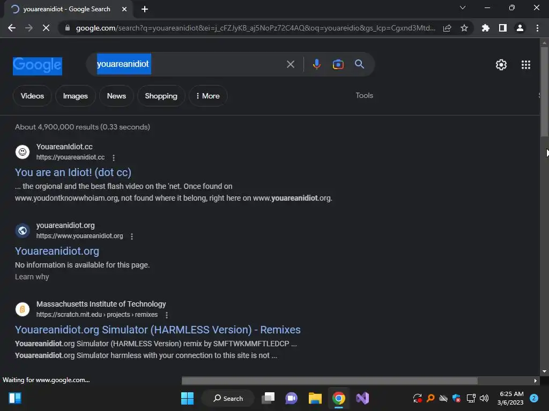Close the youareanidiot Google Search tab

(x=124, y=9)
